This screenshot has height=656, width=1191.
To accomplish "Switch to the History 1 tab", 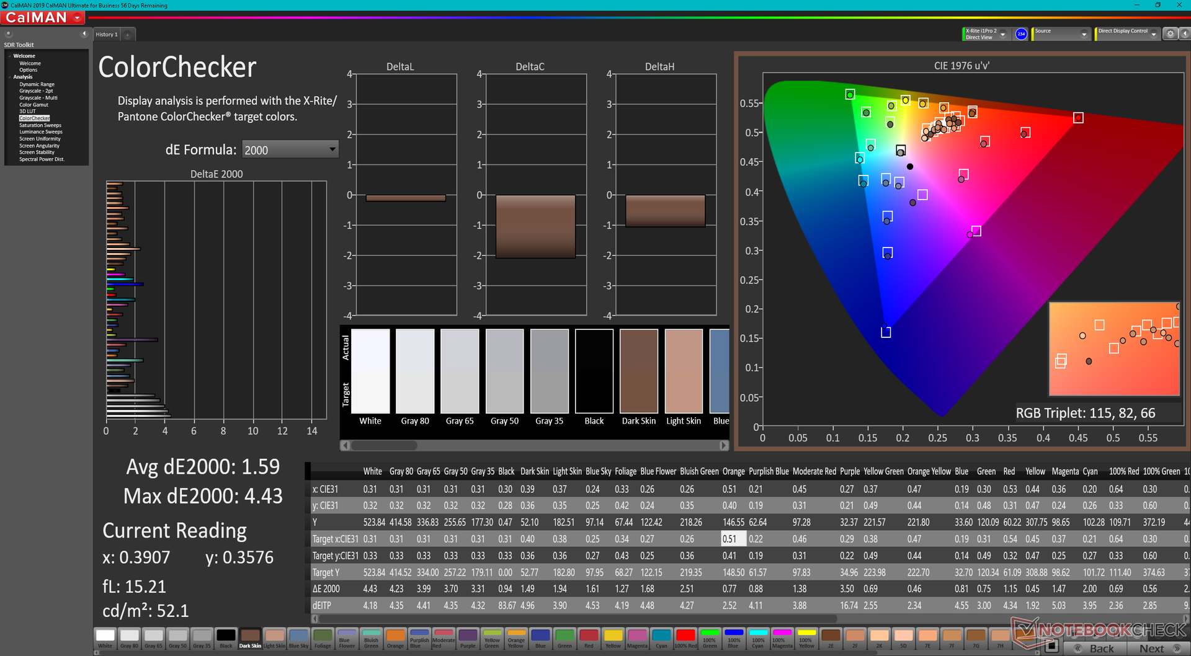I will click(106, 35).
